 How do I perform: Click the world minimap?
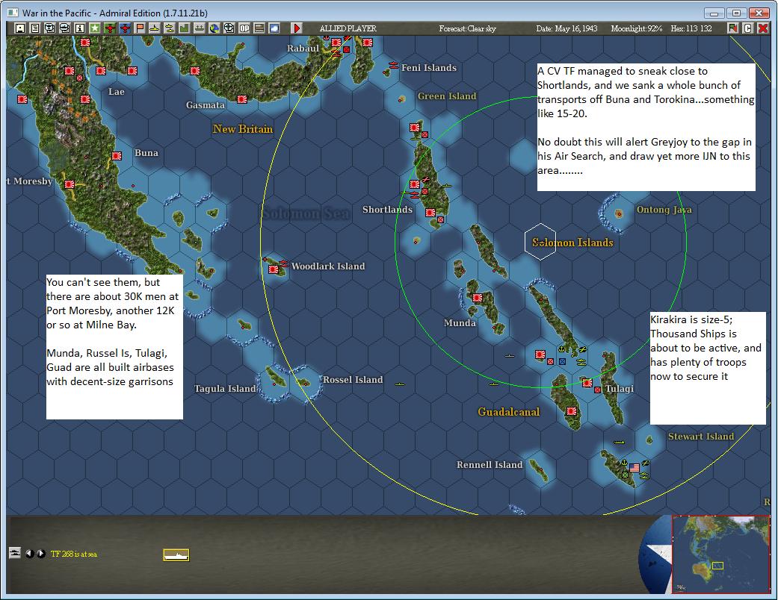[721, 554]
